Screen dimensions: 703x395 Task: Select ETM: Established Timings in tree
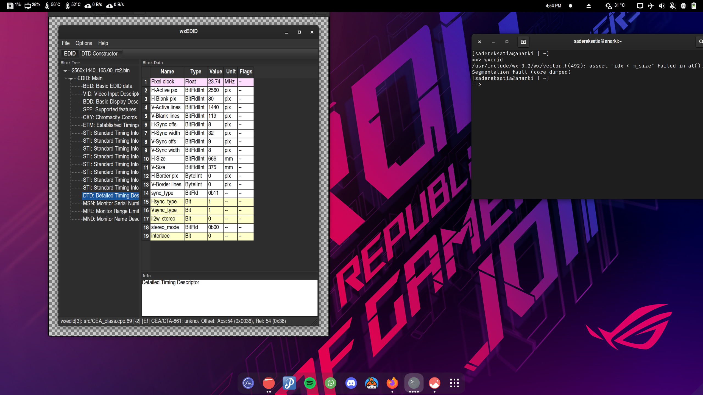coord(111,125)
